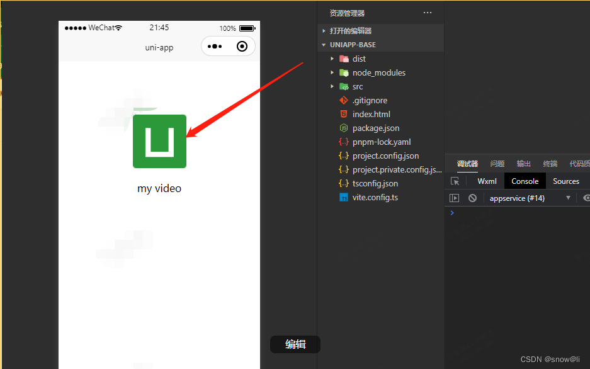This screenshot has width=590, height=369.
Task: Open the appservice (#14) context dropdown
Action: [x=530, y=198]
